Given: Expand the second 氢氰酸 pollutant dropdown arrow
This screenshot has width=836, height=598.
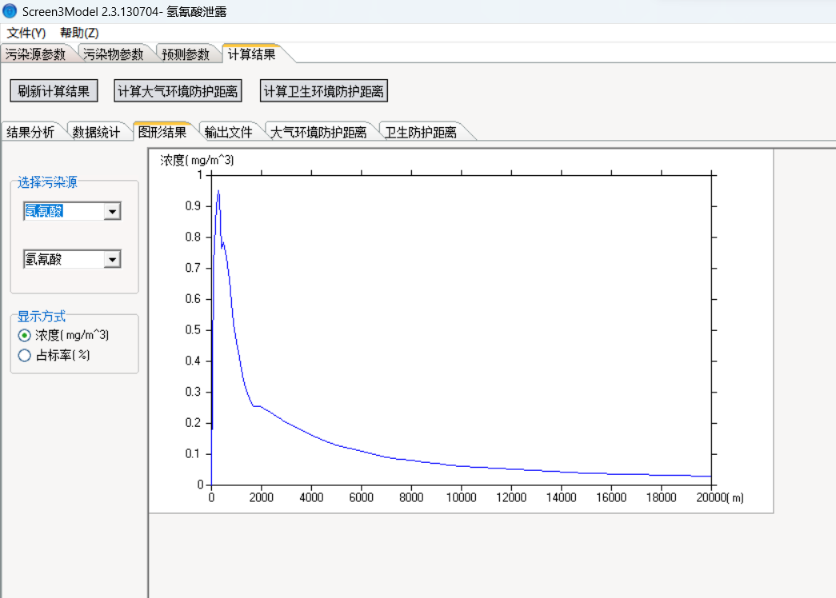Looking at the screenshot, I should (112, 260).
